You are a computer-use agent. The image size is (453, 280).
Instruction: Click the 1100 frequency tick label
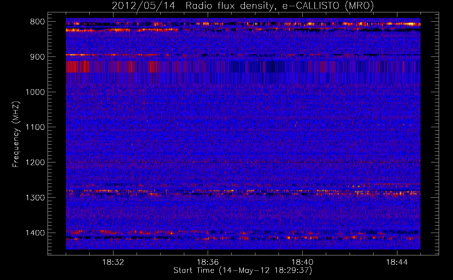pos(35,127)
